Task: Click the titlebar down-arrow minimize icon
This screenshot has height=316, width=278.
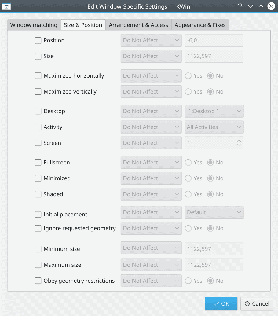Action: click(x=251, y=6)
